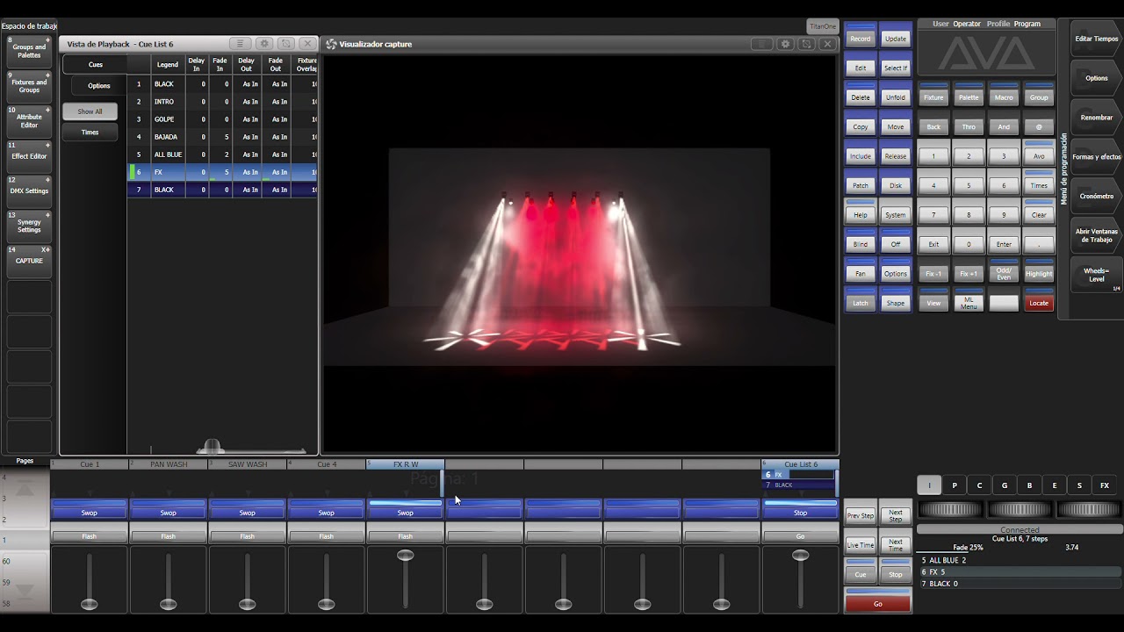
Task: Open the Attribute Editor workspace
Action: coord(29,121)
